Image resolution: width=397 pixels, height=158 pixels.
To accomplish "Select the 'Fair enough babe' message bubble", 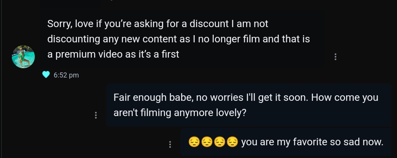I will (x=249, y=105).
